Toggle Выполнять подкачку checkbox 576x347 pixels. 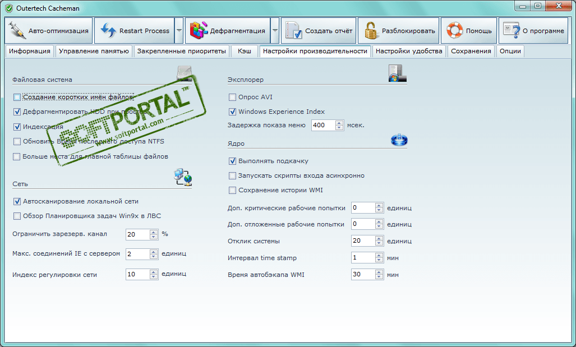(x=232, y=161)
